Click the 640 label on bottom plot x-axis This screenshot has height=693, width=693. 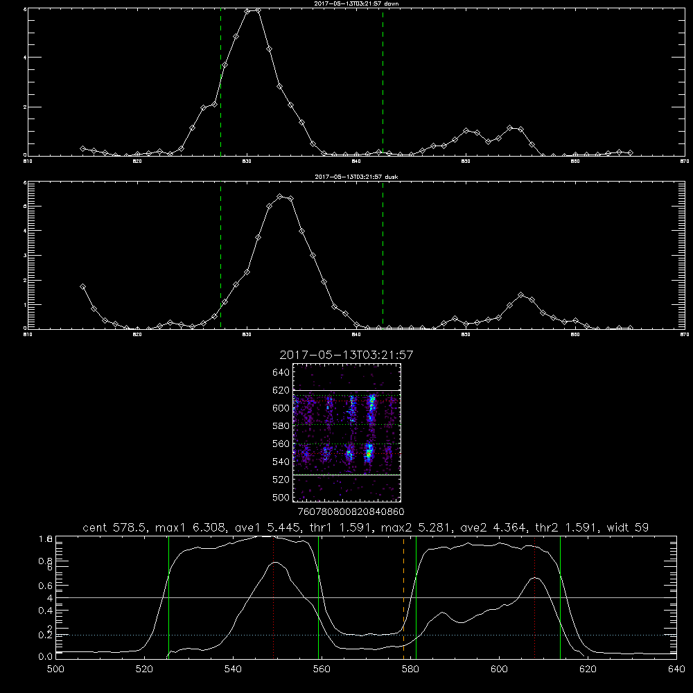(676, 669)
